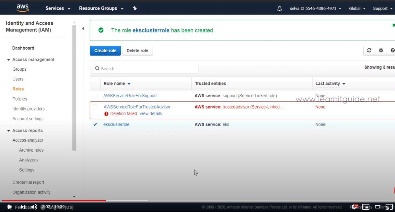Screen dimensions: 395x212
Task: Open Groups in sidebar
Action: [x=19, y=69]
